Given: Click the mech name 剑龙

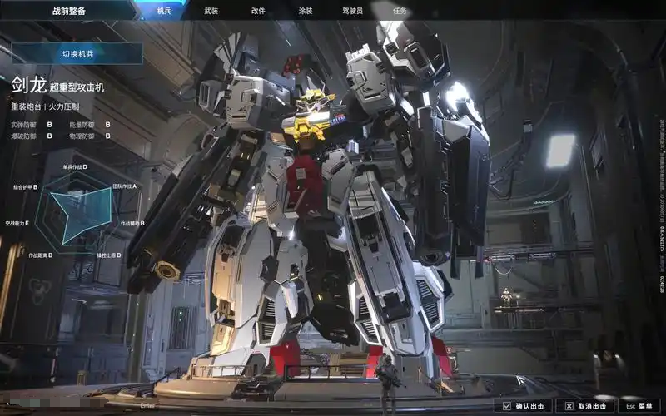Looking at the screenshot, I should [28, 85].
